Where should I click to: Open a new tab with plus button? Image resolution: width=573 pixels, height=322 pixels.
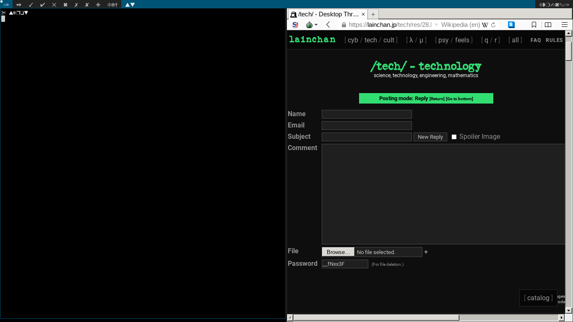coord(373,14)
